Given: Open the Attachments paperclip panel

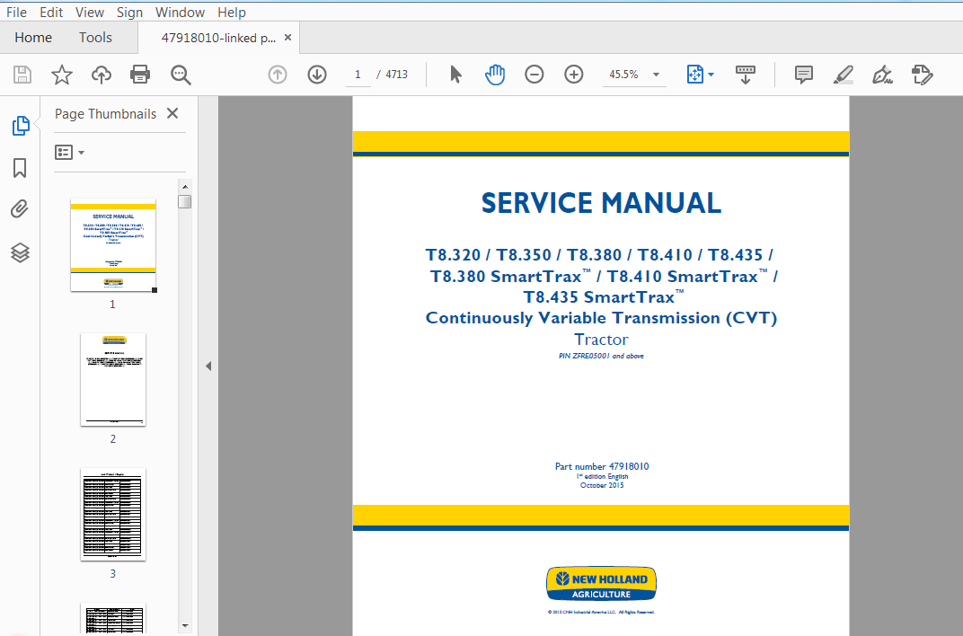Looking at the screenshot, I should click(x=20, y=209).
